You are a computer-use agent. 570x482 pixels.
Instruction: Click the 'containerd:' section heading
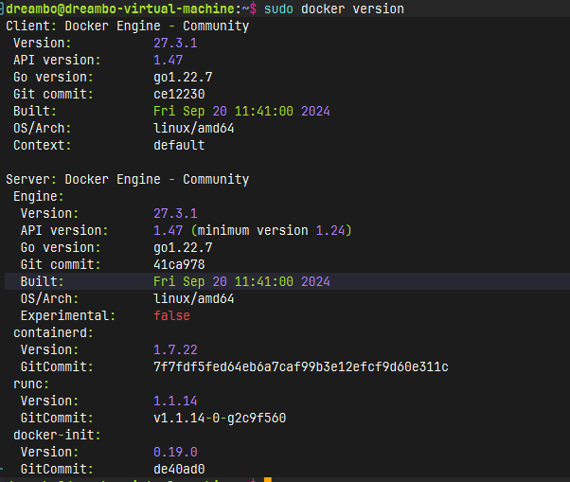[x=53, y=332]
